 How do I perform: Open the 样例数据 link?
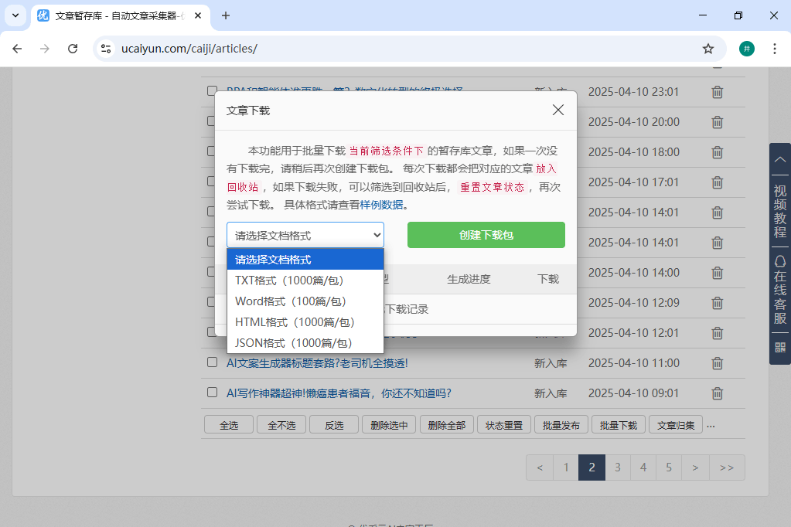click(381, 205)
